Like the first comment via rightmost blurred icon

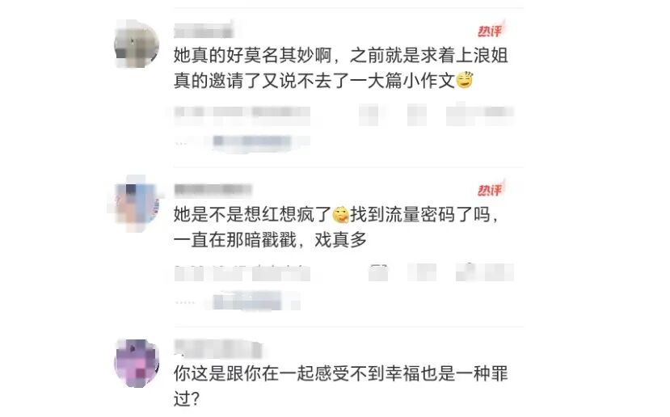click(479, 114)
